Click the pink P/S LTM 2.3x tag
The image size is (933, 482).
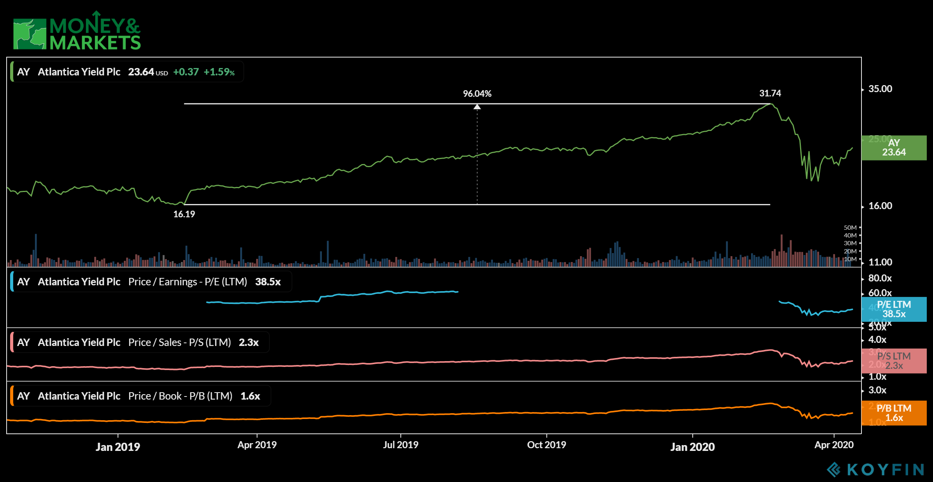coord(894,361)
